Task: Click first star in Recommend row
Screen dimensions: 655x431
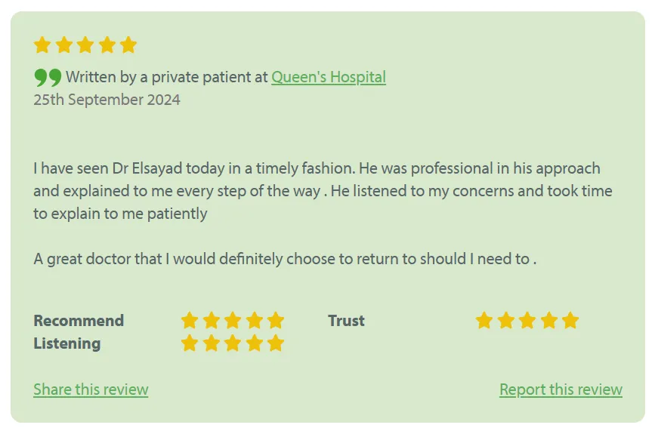Action: point(190,321)
